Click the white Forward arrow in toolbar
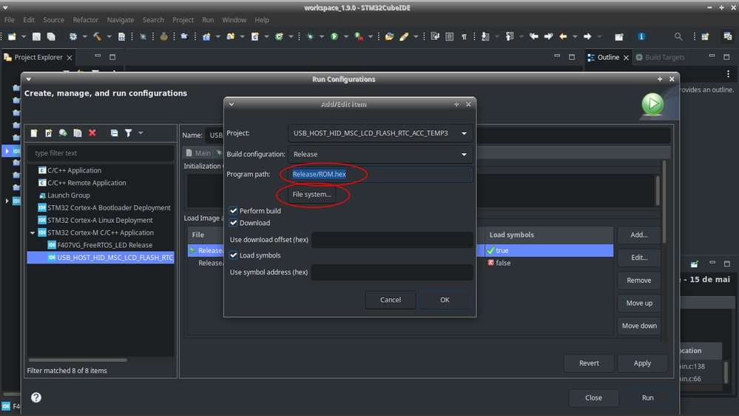This screenshot has height=416, width=739. point(587,36)
